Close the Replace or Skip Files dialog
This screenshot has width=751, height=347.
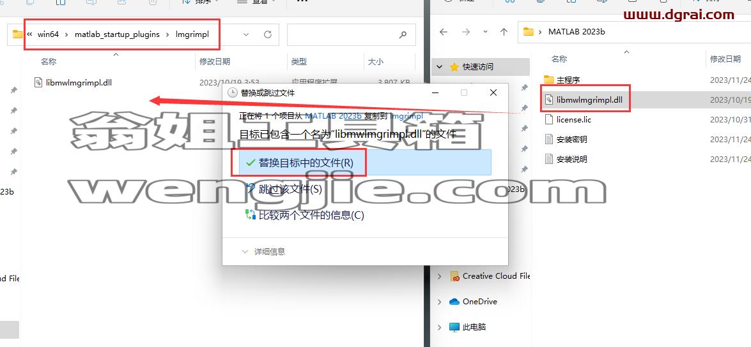tap(493, 92)
